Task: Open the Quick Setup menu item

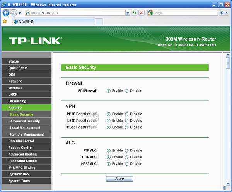Action: click(27, 68)
